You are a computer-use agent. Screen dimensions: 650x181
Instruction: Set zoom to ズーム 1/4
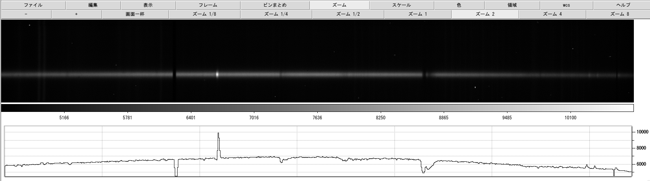click(x=276, y=14)
